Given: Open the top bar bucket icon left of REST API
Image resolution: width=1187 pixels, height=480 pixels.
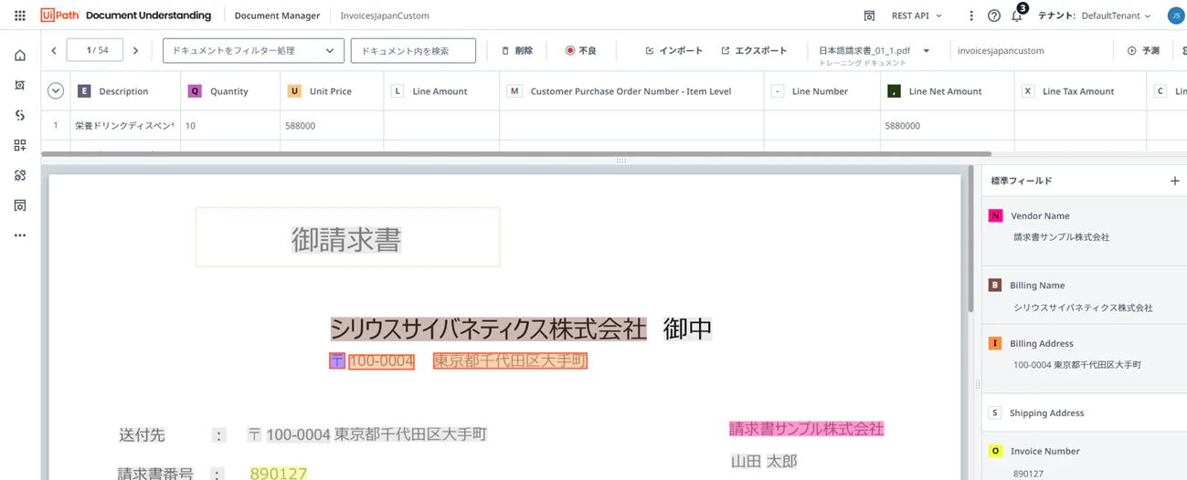Looking at the screenshot, I should pyautogui.click(x=869, y=16).
